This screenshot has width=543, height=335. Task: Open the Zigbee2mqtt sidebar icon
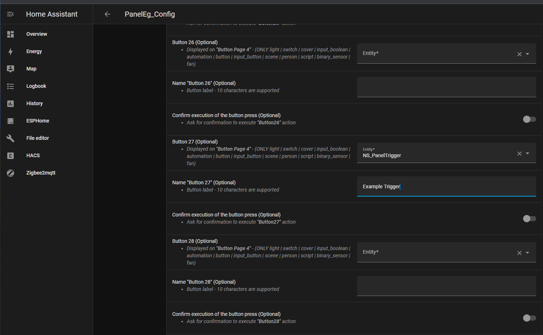(x=10, y=173)
